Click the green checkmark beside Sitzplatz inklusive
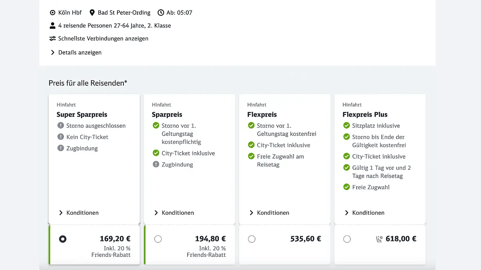This screenshot has height=270, width=481. click(x=346, y=126)
